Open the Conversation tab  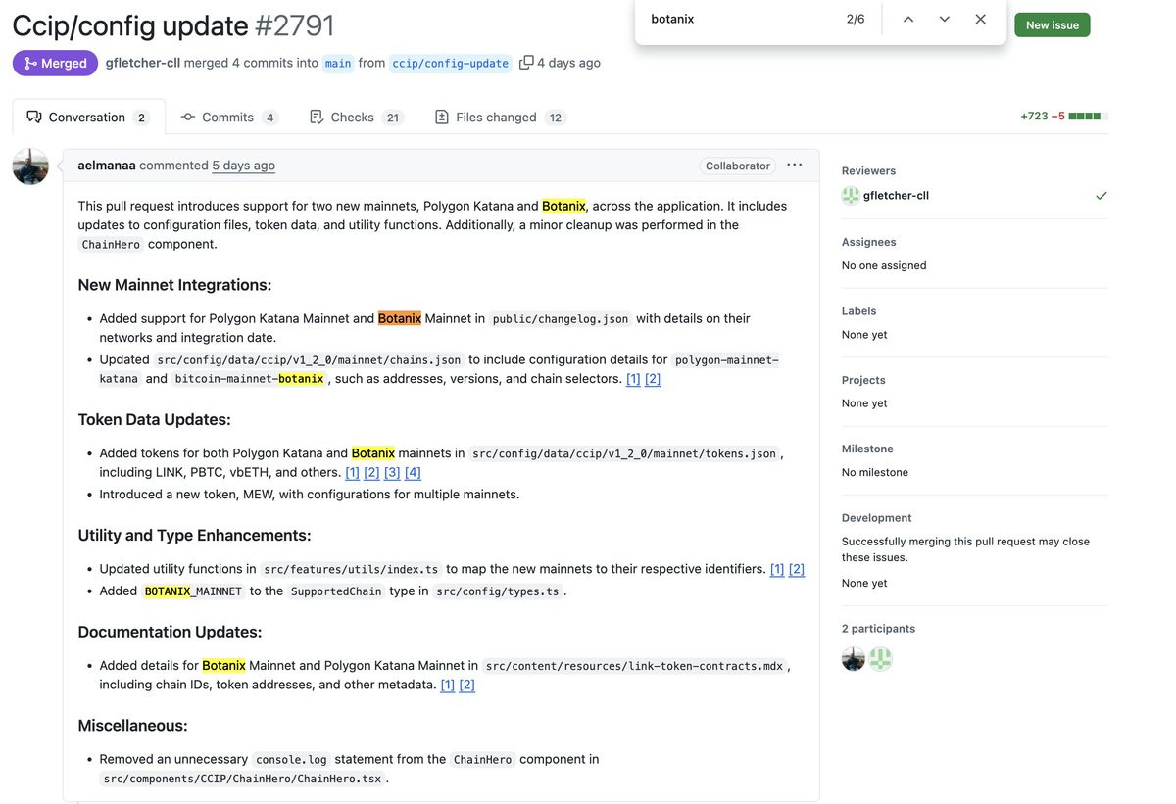click(88, 117)
